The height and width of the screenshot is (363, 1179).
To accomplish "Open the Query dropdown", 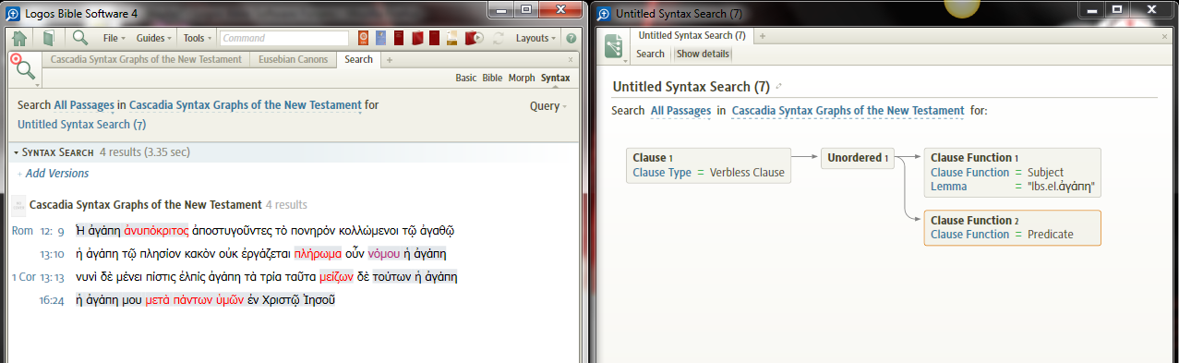I will point(547,106).
